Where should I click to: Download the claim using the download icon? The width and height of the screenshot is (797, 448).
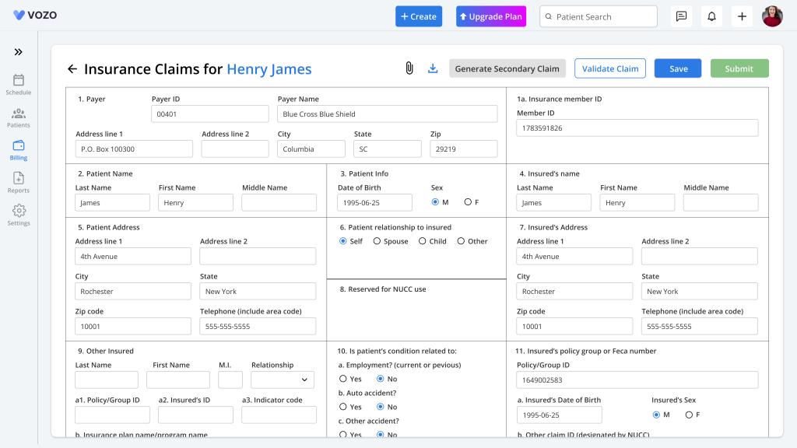click(x=433, y=68)
